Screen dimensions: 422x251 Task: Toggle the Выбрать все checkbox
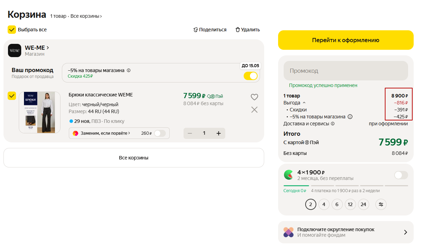(x=12, y=30)
